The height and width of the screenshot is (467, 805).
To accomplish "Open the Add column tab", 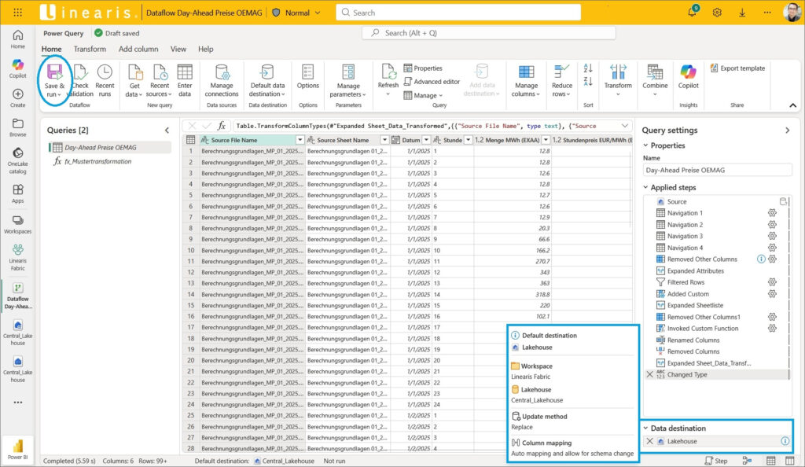I will (138, 49).
